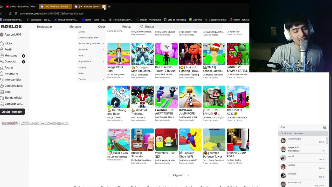Open TUNG TUNG SAHUR game thumbnail

click(x=214, y=97)
